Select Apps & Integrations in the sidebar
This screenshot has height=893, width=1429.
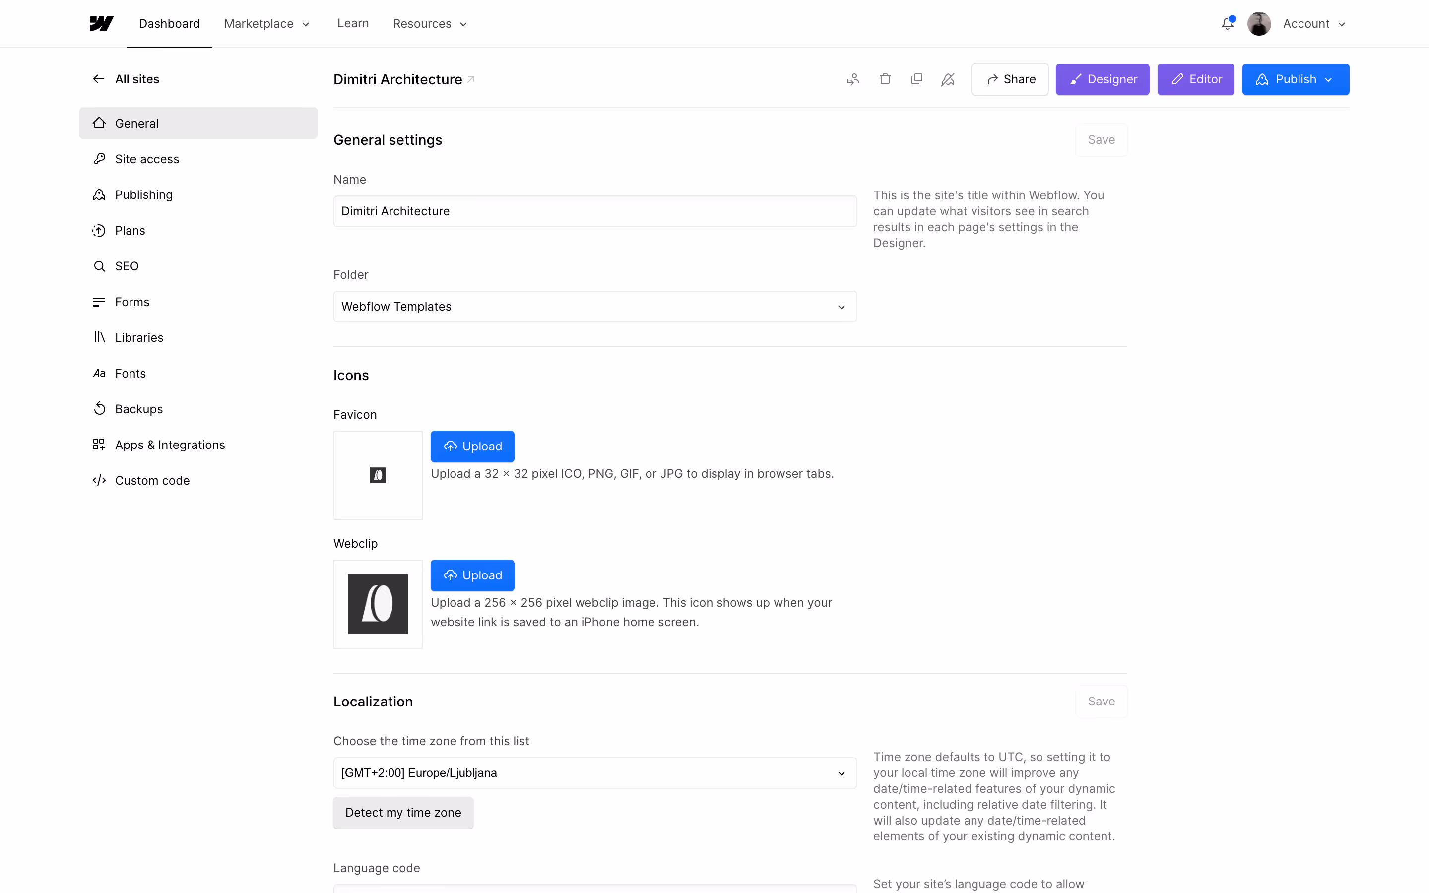(x=170, y=444)
